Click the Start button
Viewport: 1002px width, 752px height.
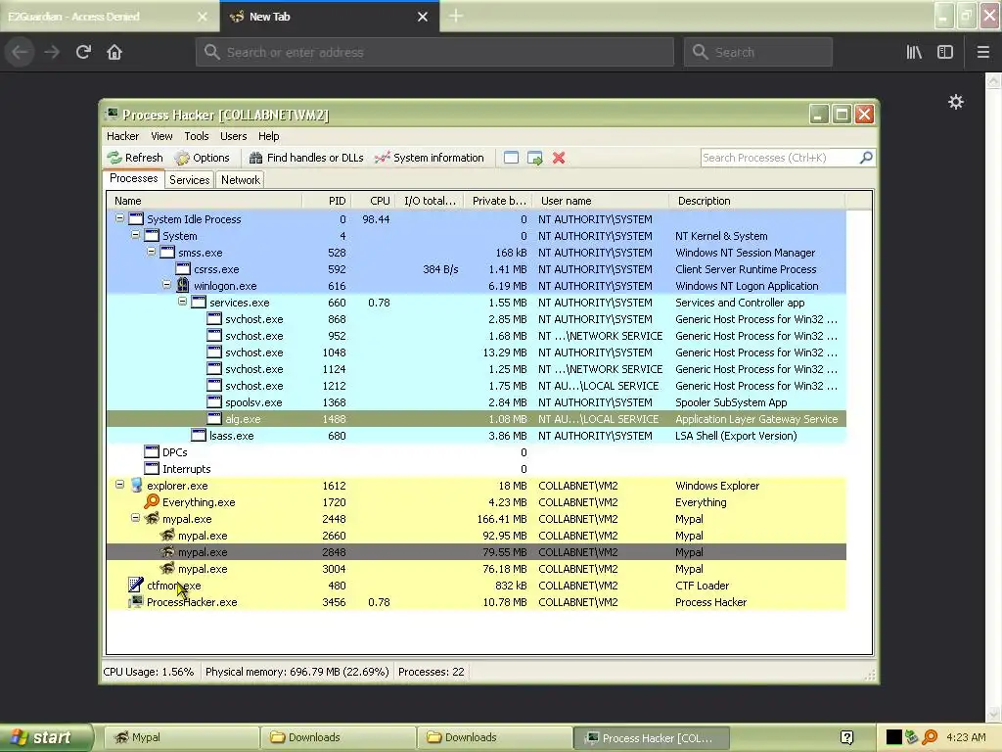point(46,737)
